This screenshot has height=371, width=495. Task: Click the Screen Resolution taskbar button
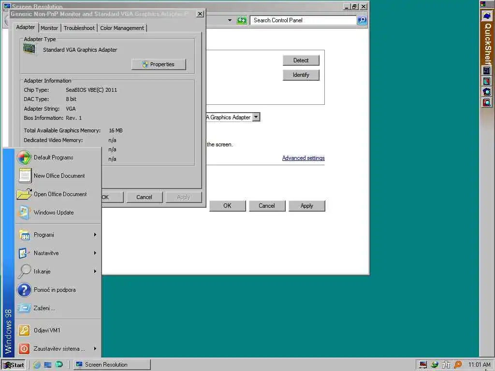pos(112,365)
